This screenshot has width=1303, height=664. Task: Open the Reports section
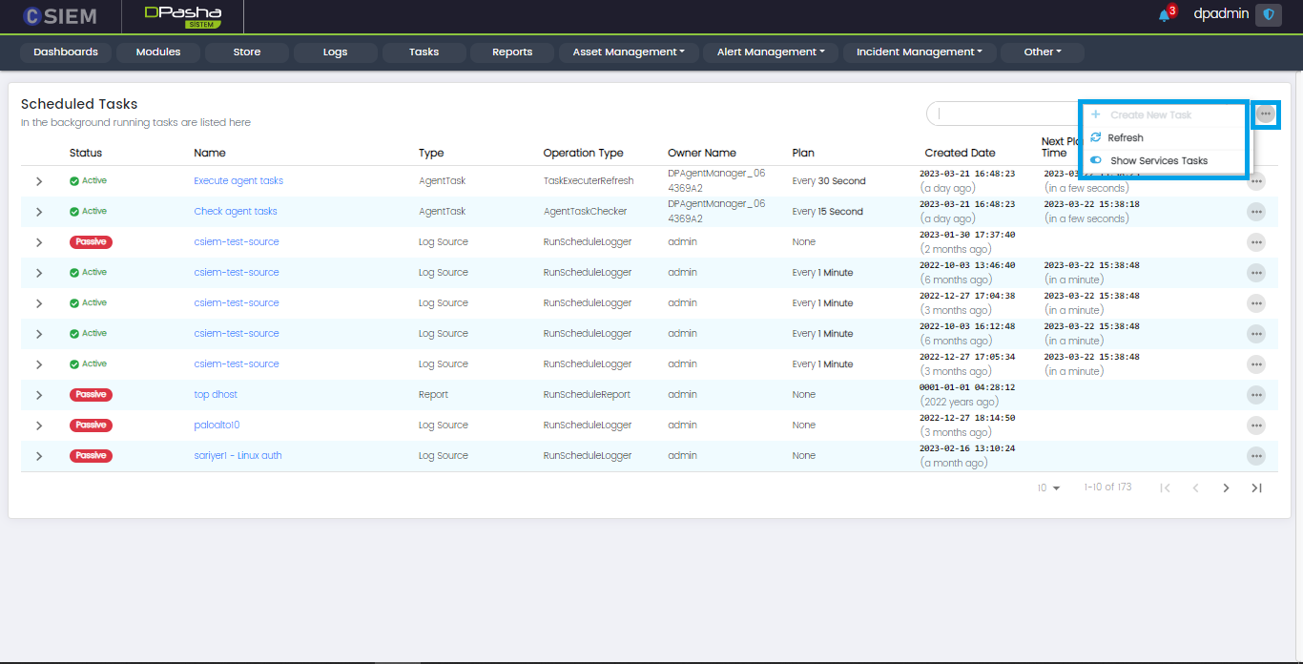pyautogui.click(x=512, y=52)
